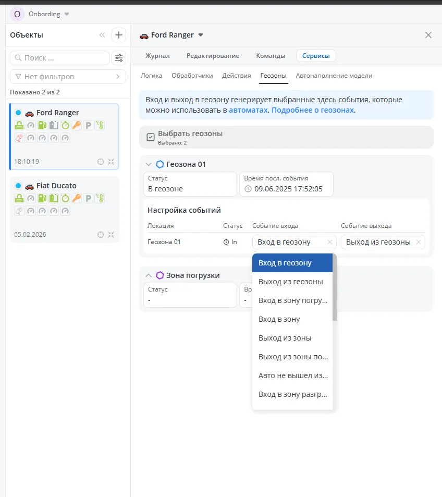This screenshot has width=442, height=497.
Task: Click the add object plus button
Action: (119, 35)
